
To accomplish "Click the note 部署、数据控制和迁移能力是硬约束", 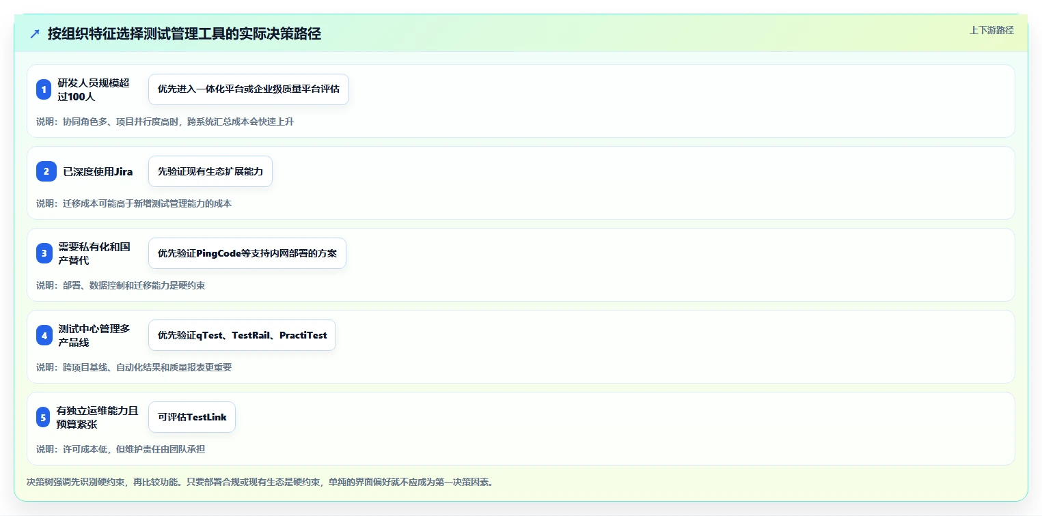I will pyautogui.click(x=120, y=285).
